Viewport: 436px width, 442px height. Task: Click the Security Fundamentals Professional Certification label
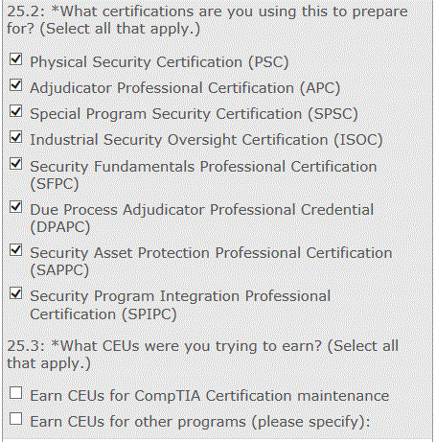(x=203, y=174)
